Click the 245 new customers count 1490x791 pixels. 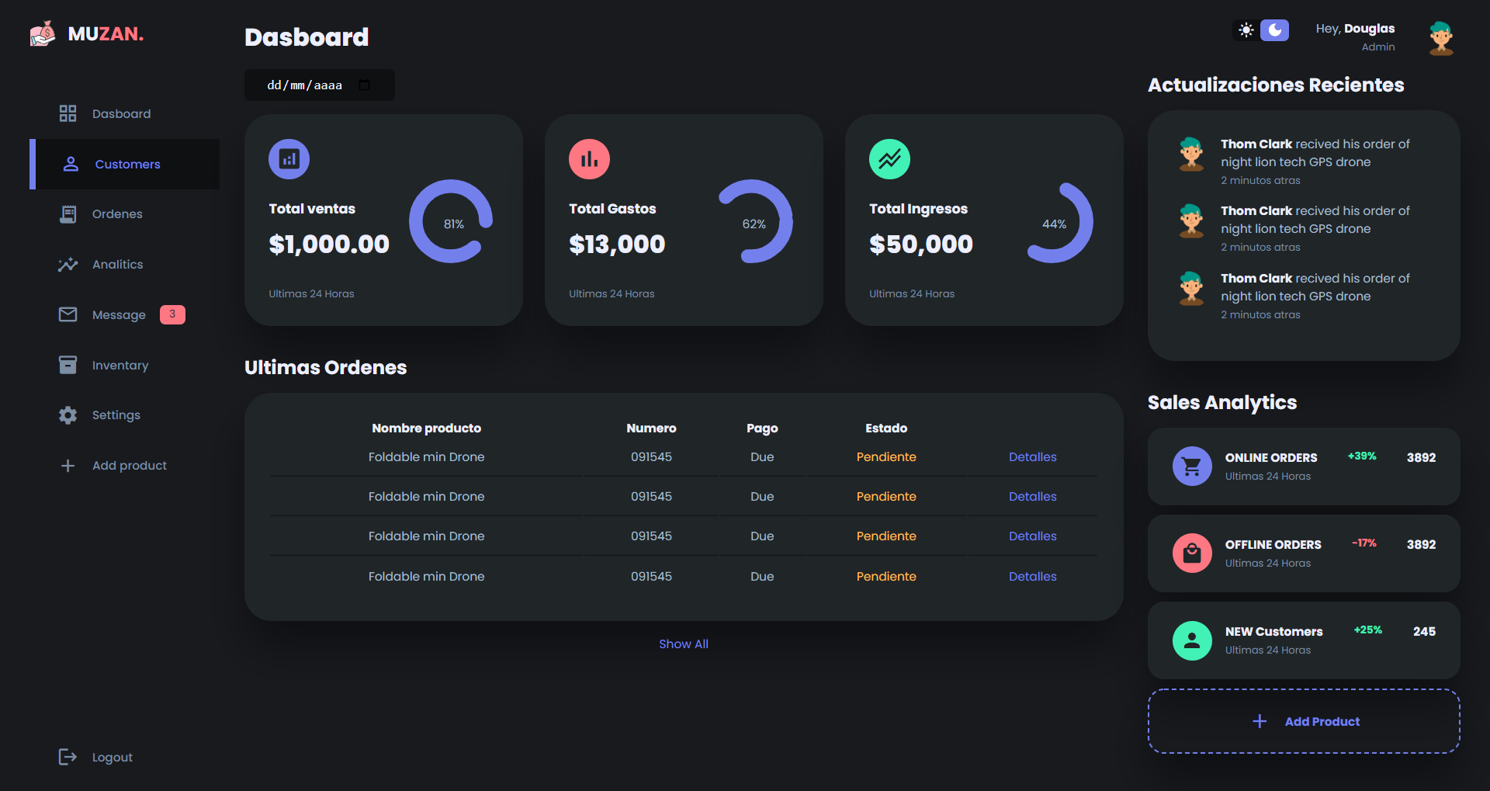pyautogui.click(x=1424, y=632)
